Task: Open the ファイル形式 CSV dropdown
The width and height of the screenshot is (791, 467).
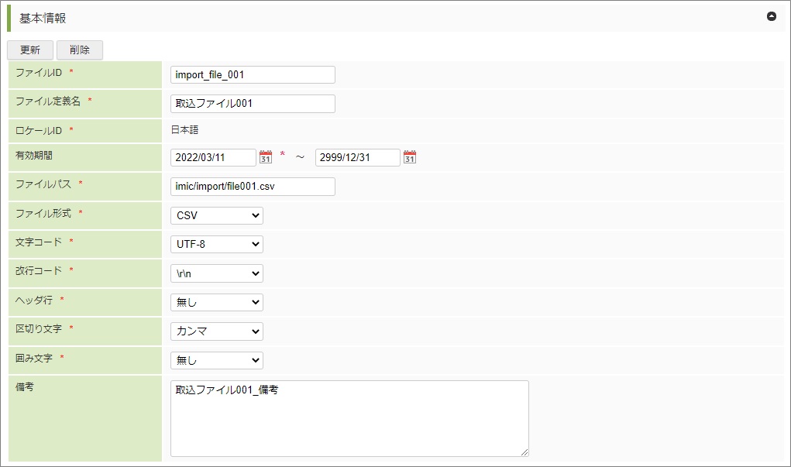Action: coord(216,215)
